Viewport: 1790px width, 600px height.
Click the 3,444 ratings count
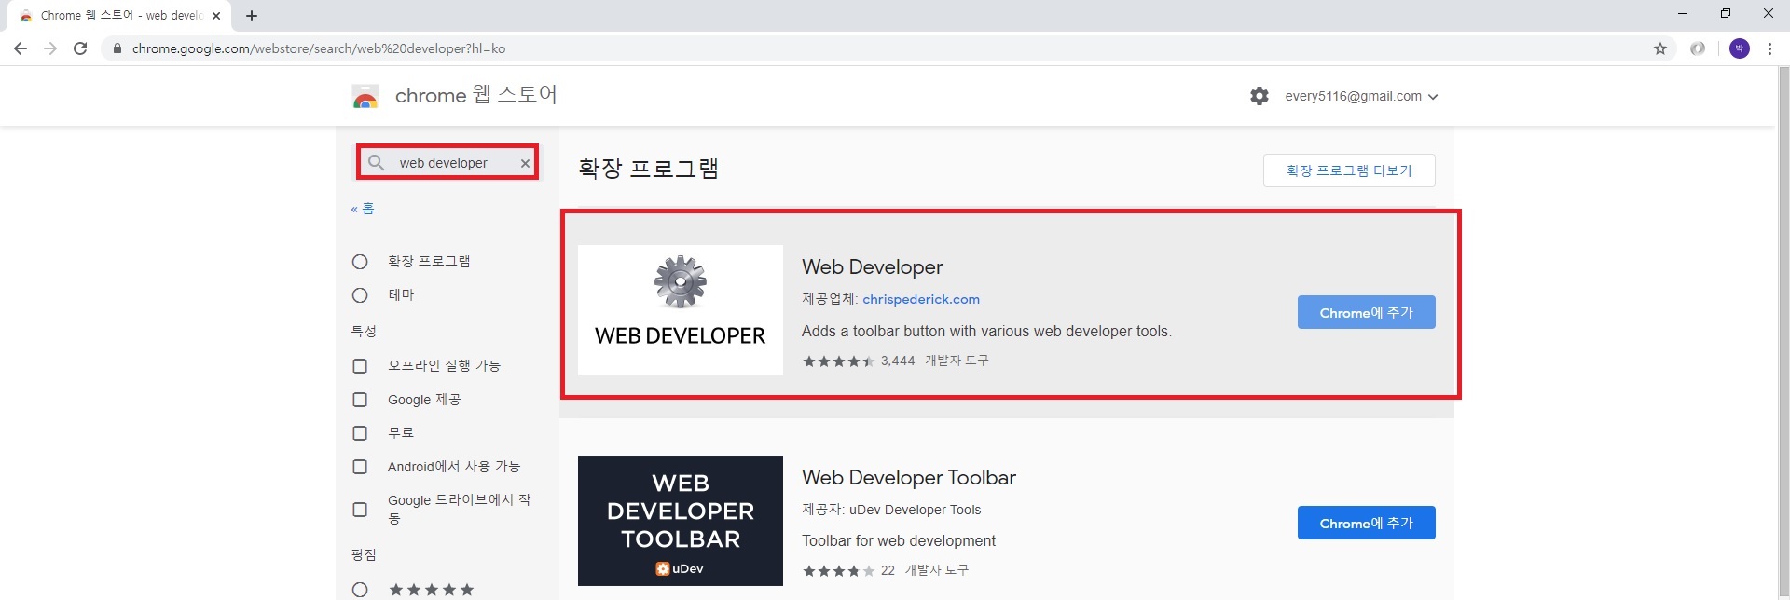click(x=898, y=361)
